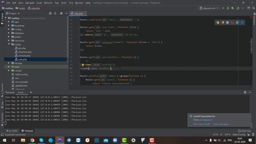Open Chrome from the Windows taskbar
256x144 pixels.
pos(32,140)
